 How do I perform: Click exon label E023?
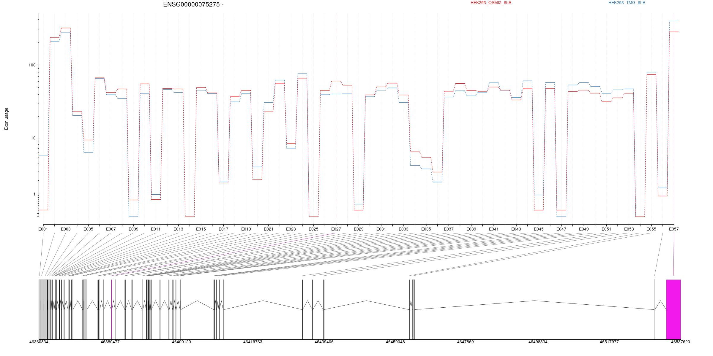coord(291,229)
